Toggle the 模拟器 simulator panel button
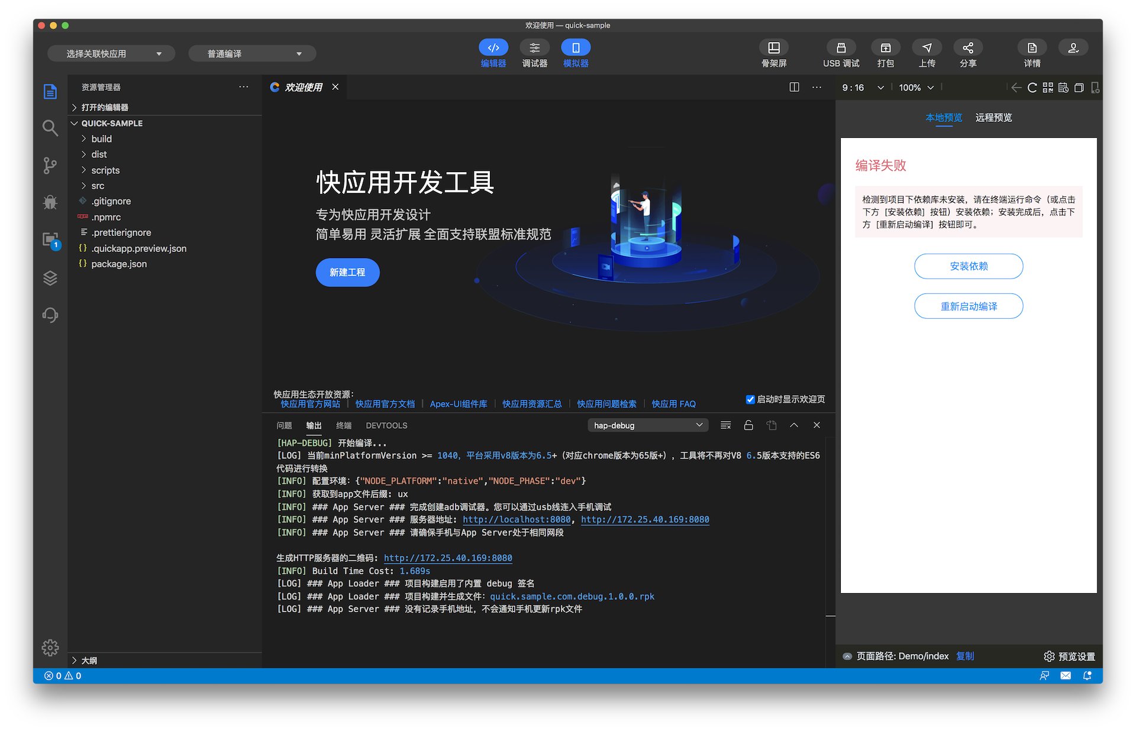Viewport: 1136px width, 731px height. tap(575, 48)
